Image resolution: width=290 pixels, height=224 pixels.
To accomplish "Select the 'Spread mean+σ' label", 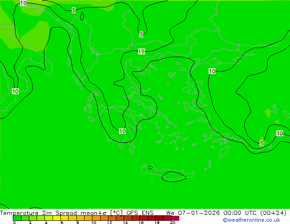I will tap(81, 213).
